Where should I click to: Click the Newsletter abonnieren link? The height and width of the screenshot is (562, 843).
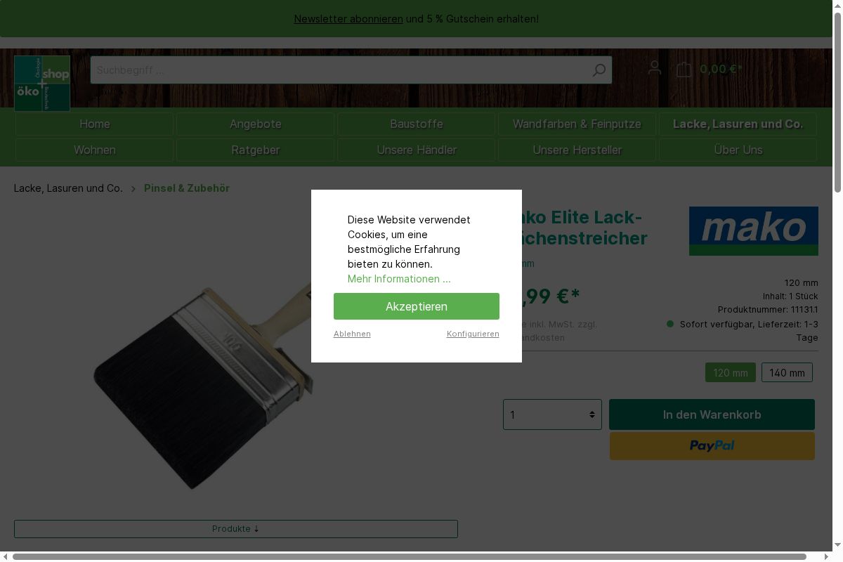348,19
